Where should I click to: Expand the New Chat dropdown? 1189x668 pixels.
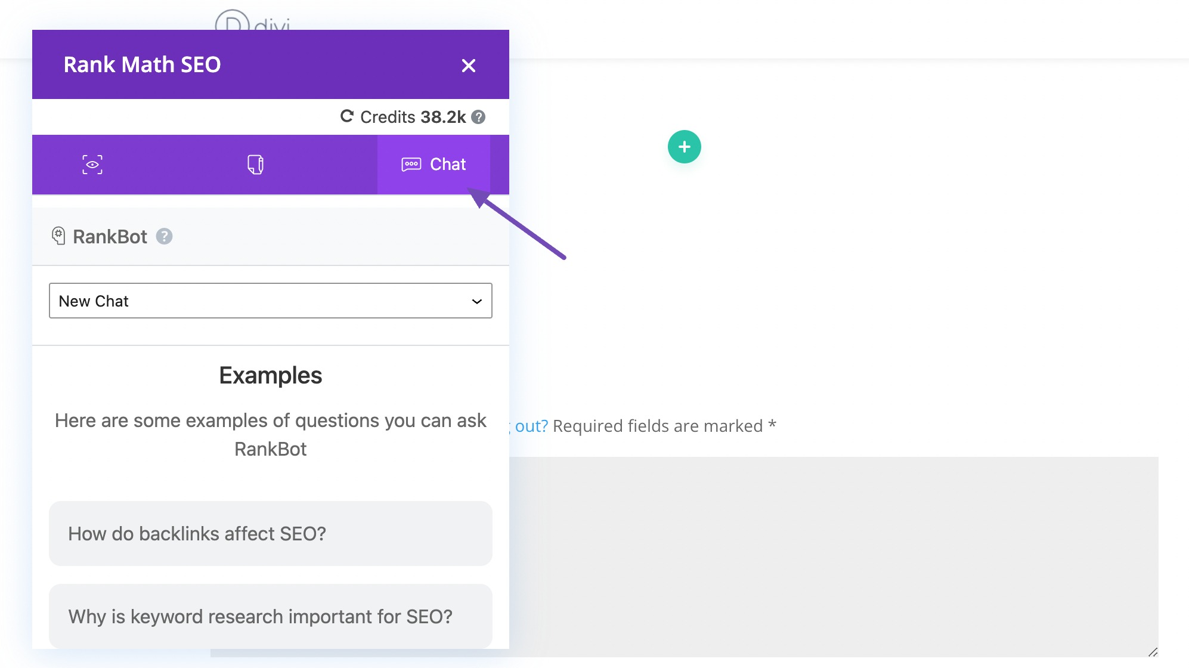coord(271,301)
